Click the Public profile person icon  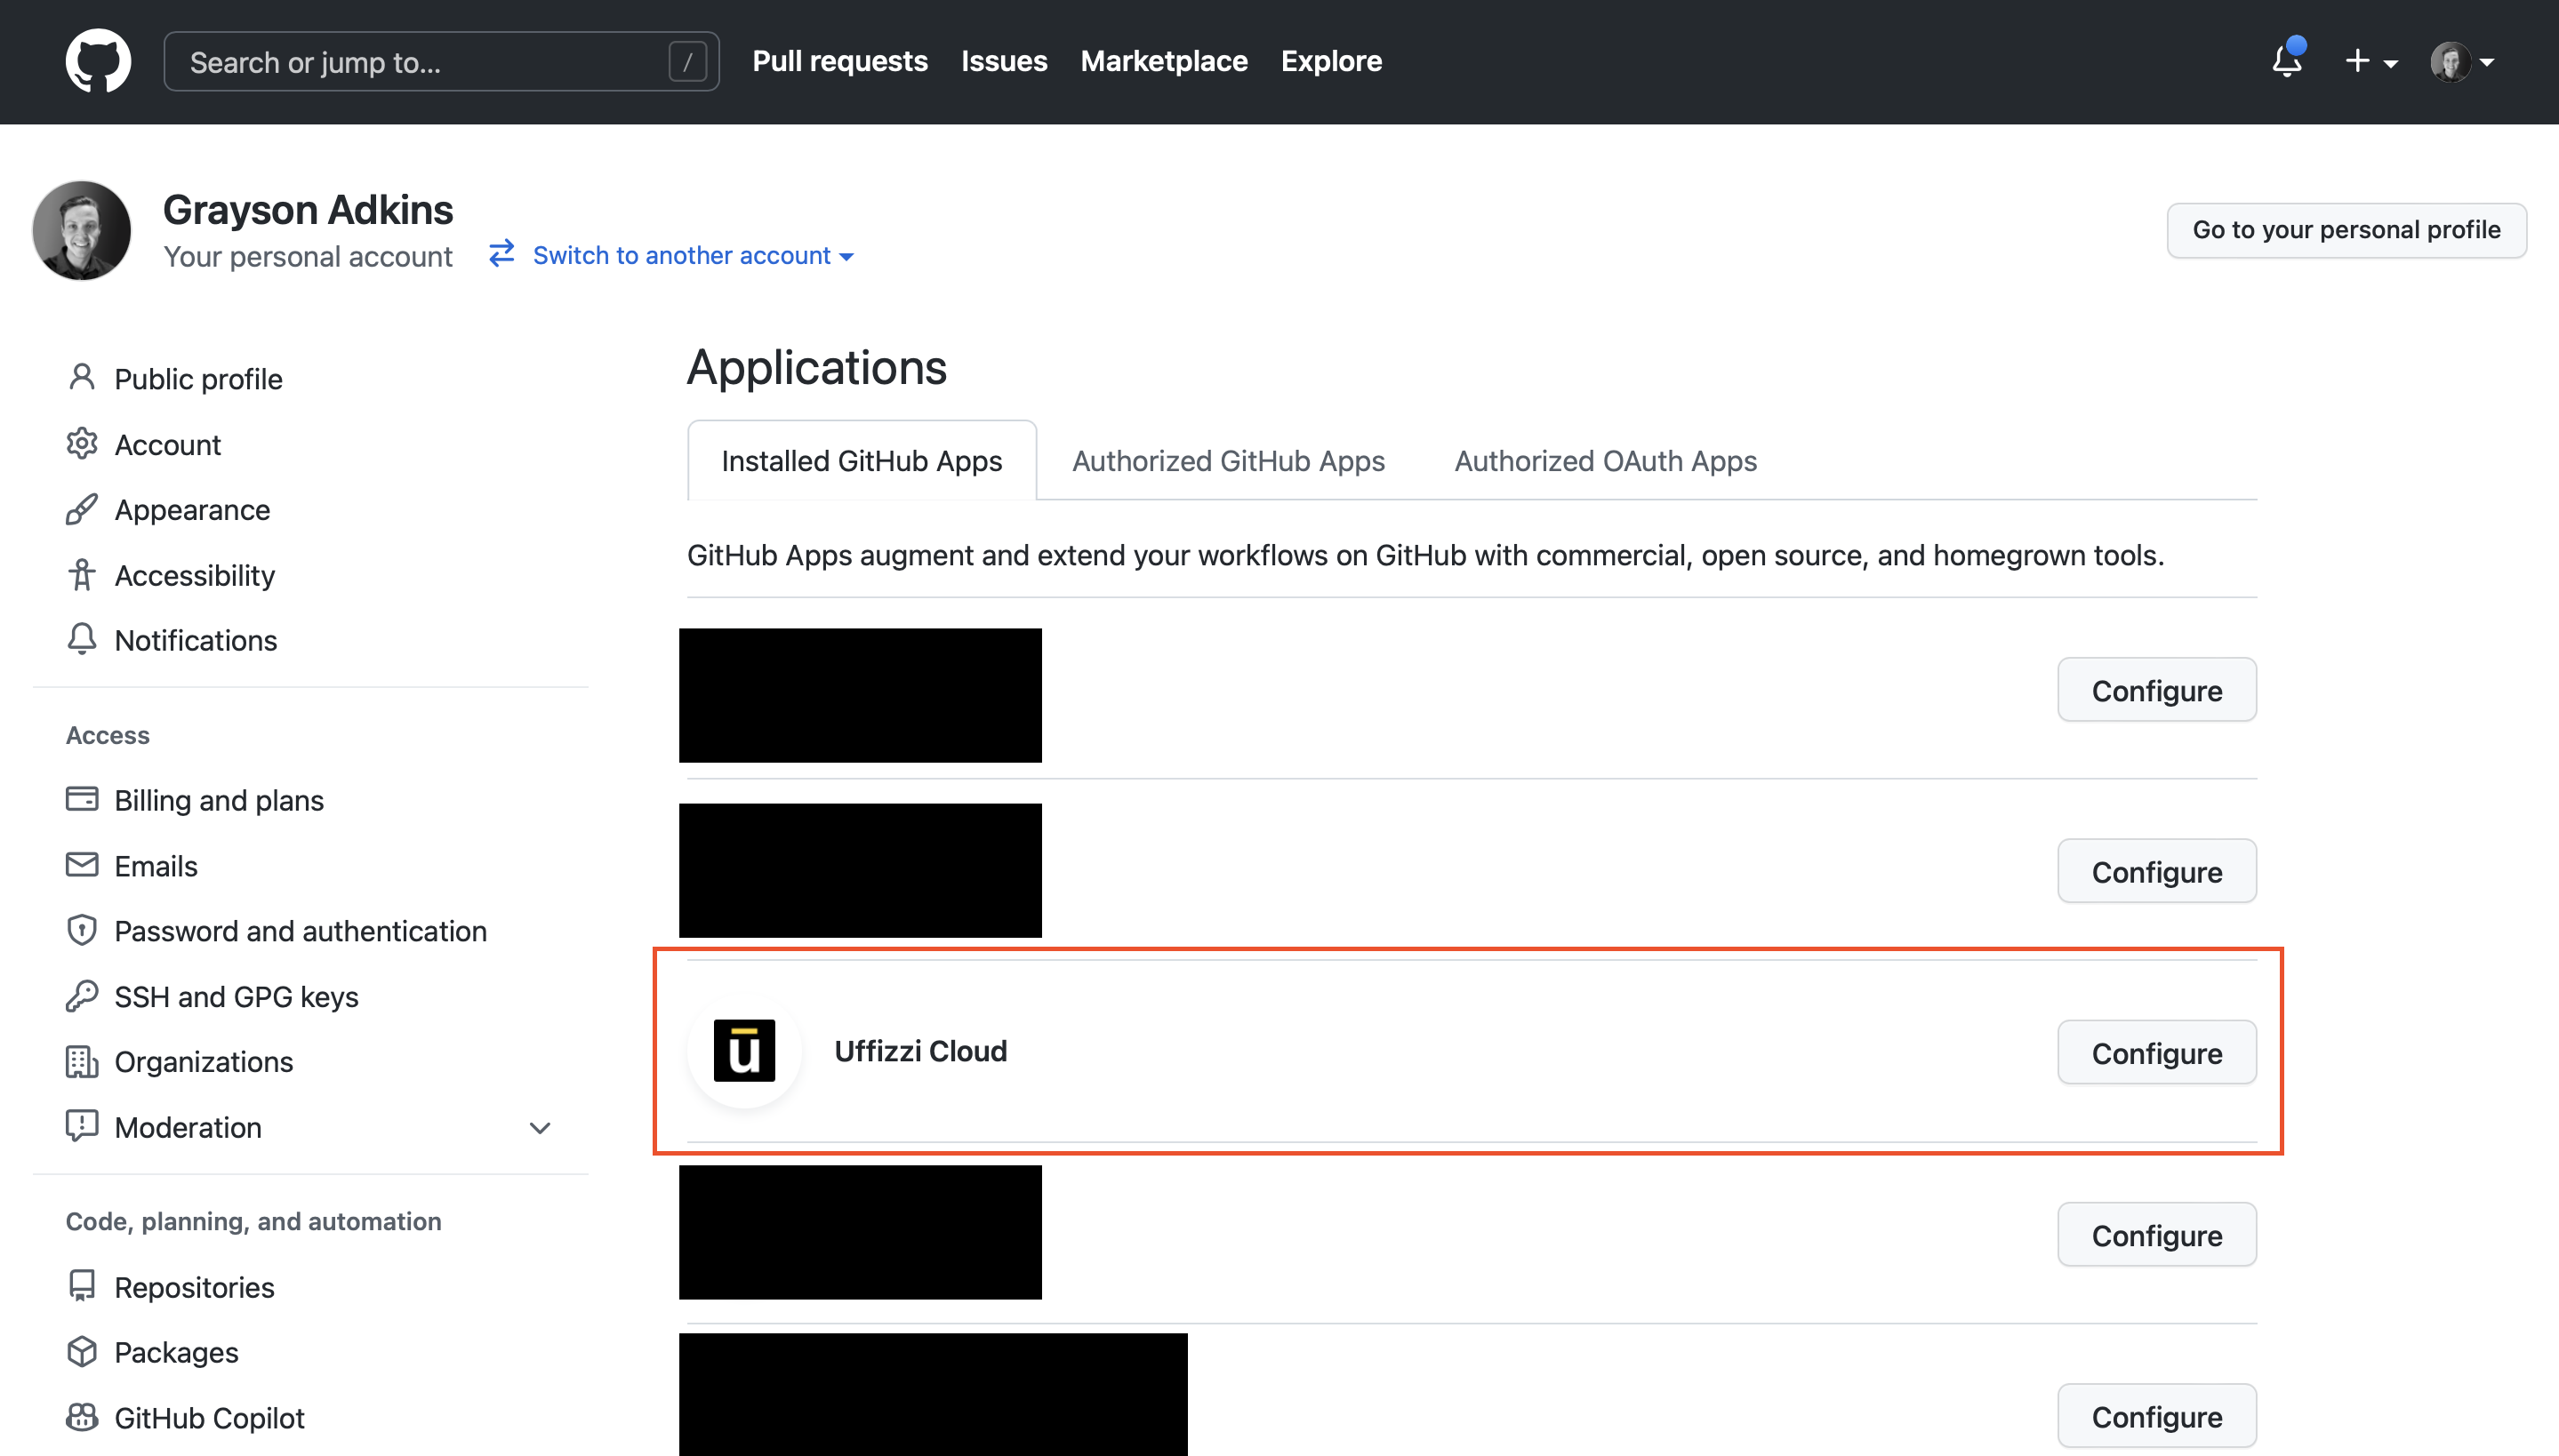click(x=81, y=378)
